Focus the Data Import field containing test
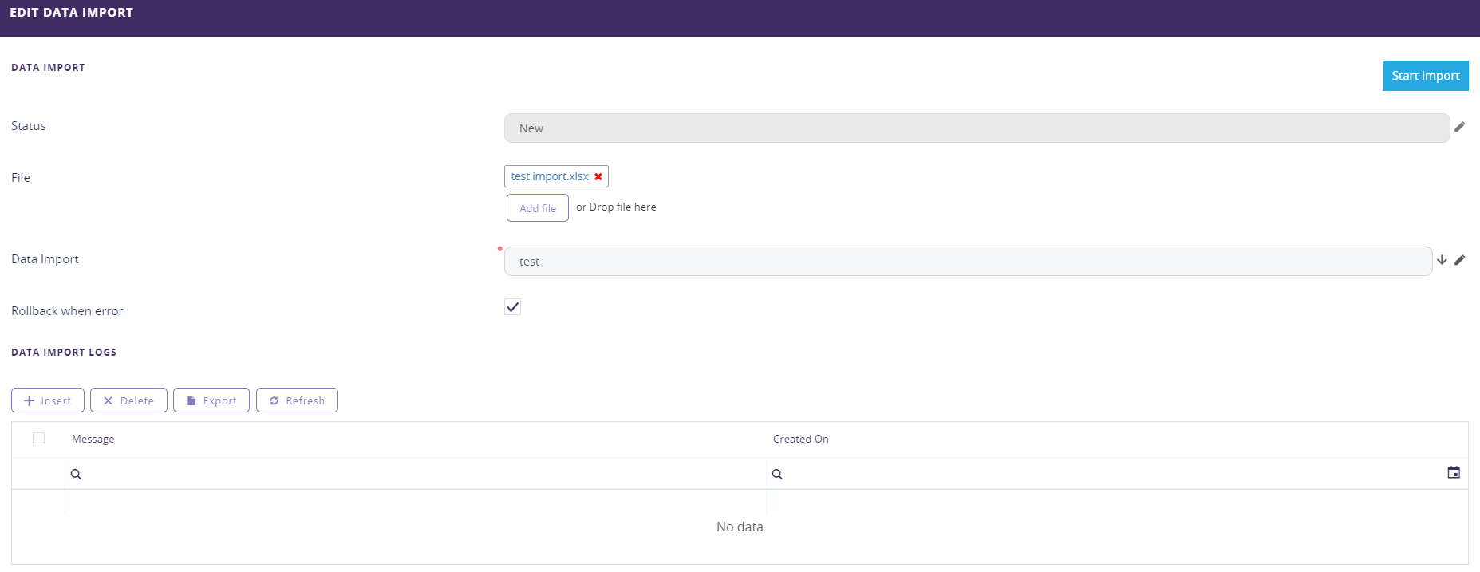The width and height of the screenshot is (1480, 572). (967, 262)
